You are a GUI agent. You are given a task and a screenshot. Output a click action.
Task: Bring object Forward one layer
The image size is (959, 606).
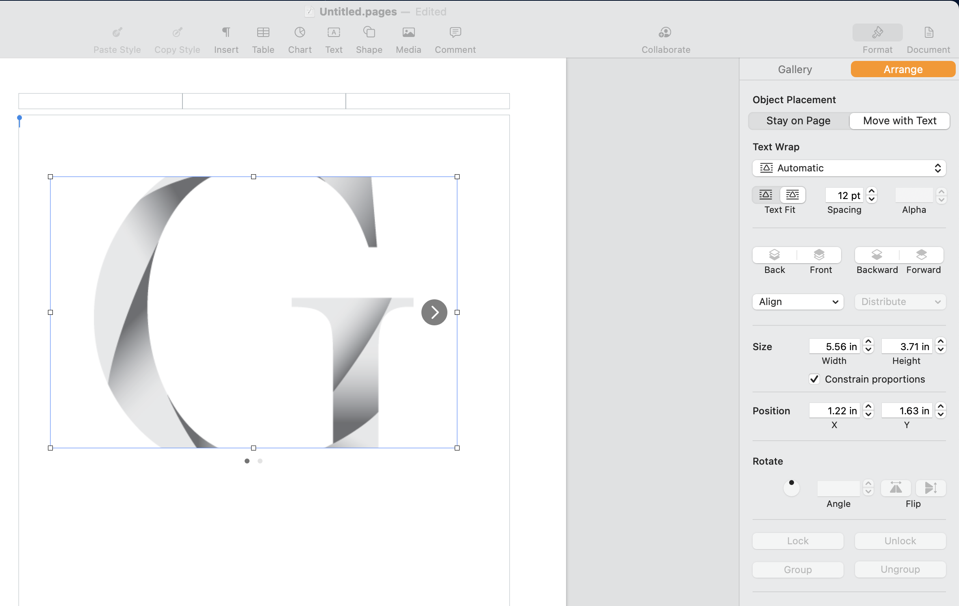click(x=922, y=255)
